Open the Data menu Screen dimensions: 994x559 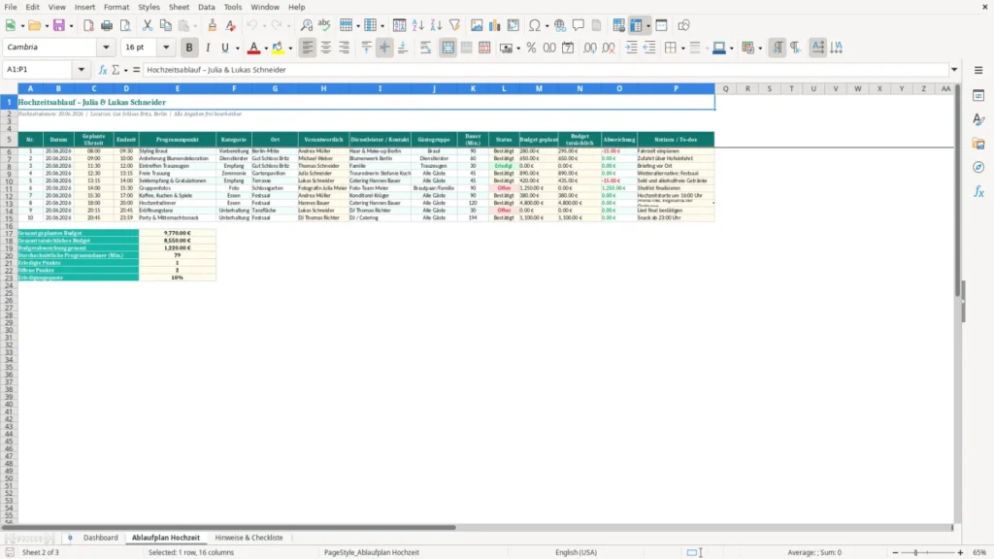point(207,7)
